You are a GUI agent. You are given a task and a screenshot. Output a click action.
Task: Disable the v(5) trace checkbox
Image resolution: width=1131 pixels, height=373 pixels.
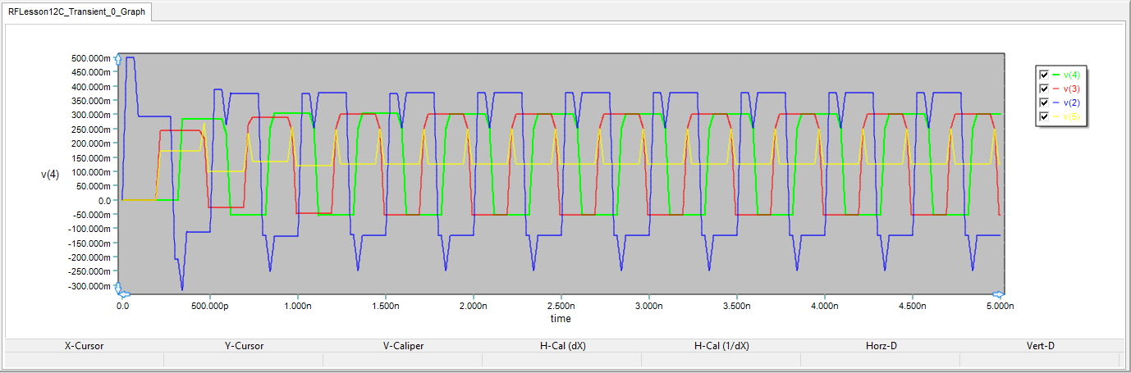[1044, 116]
